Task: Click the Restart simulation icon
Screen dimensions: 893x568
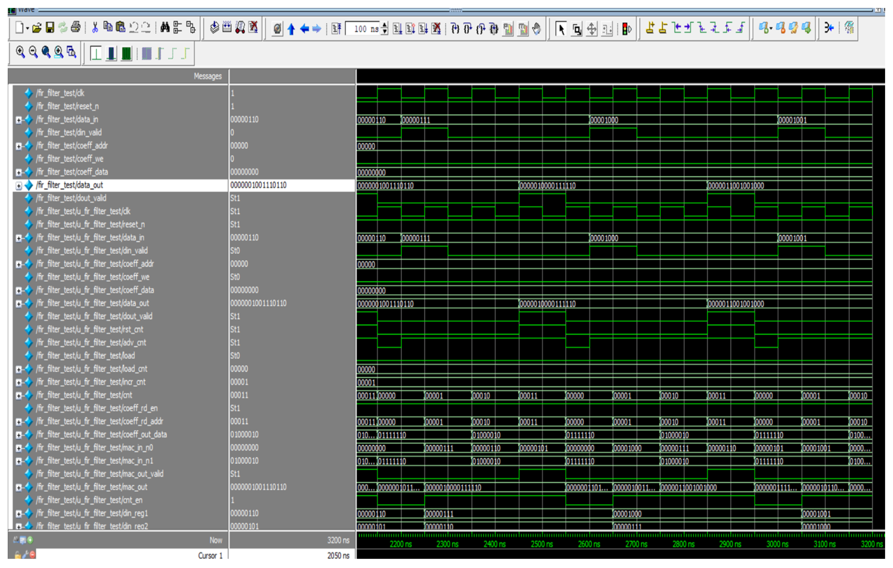Action: point(336,28)
